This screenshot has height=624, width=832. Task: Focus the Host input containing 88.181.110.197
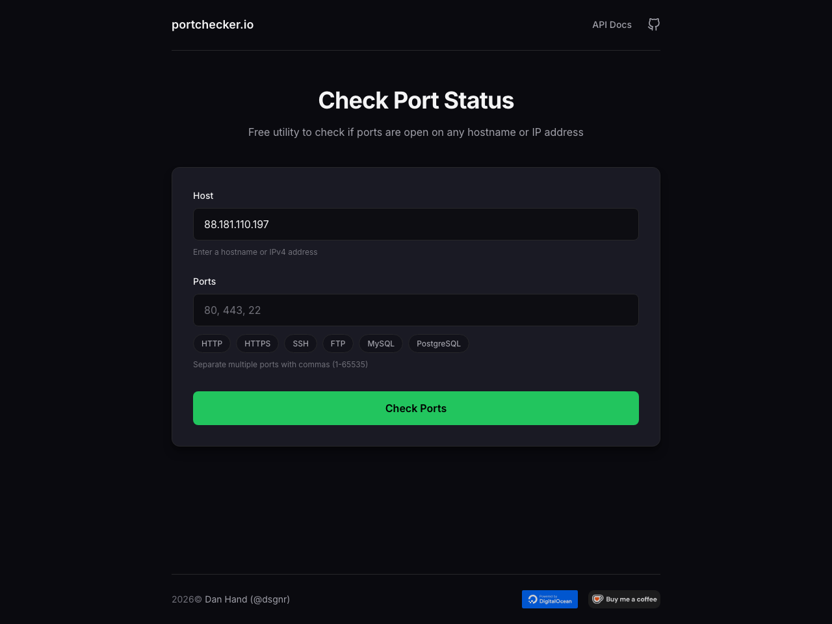415,224
